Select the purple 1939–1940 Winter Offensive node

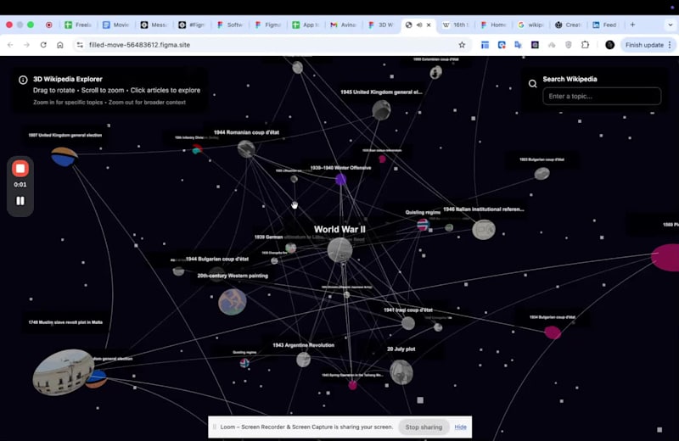click(341, 179)
